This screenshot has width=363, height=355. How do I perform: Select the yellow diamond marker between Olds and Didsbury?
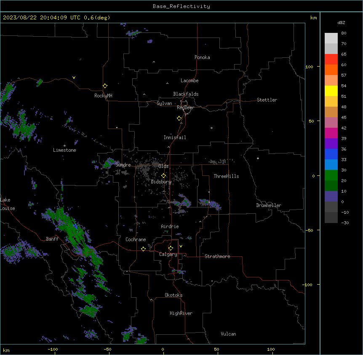tap(164, 176)
